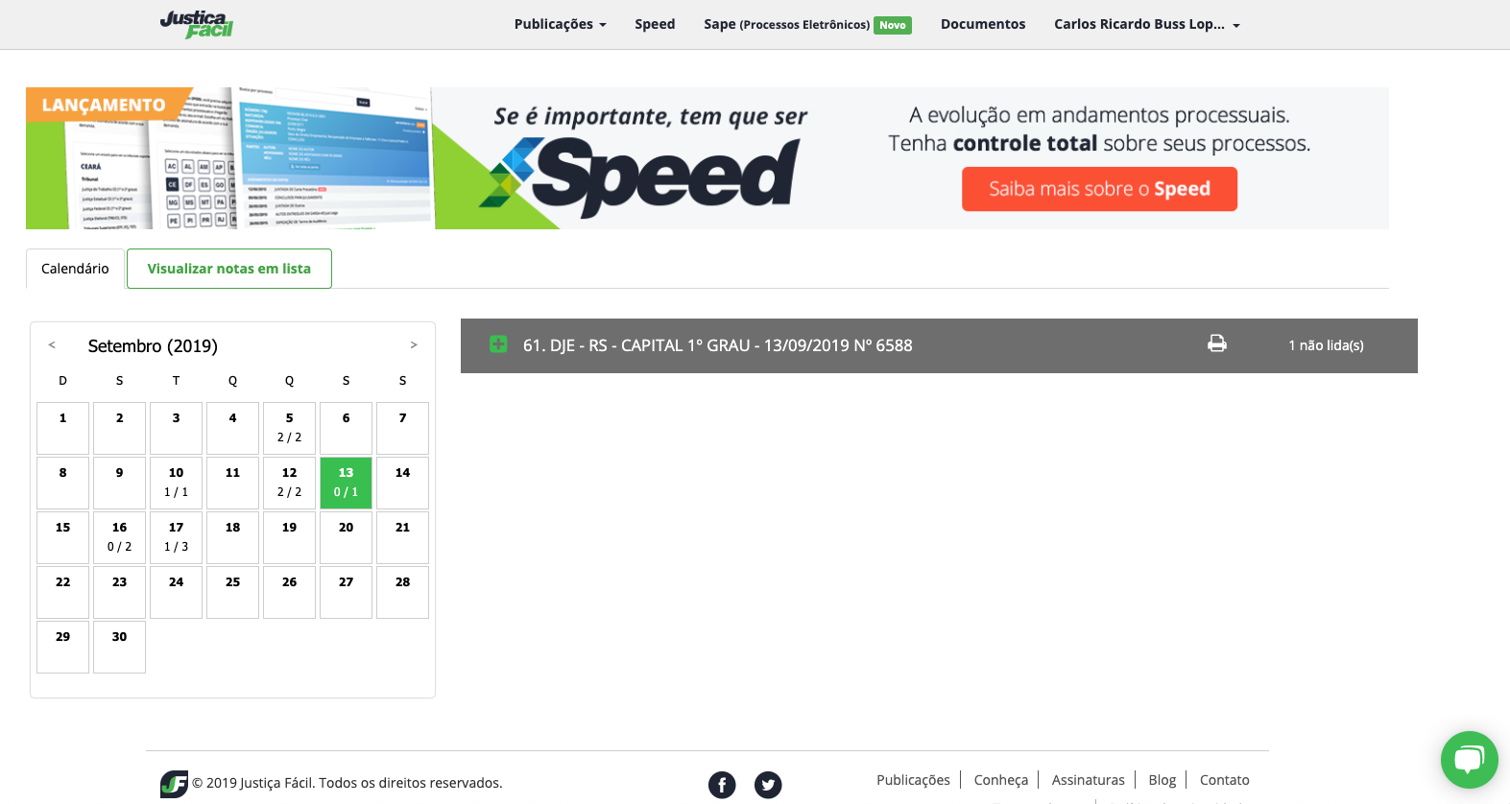Select calendar day 22
The height and width of the screenshot is (804, 1510).
coord(62,592)
